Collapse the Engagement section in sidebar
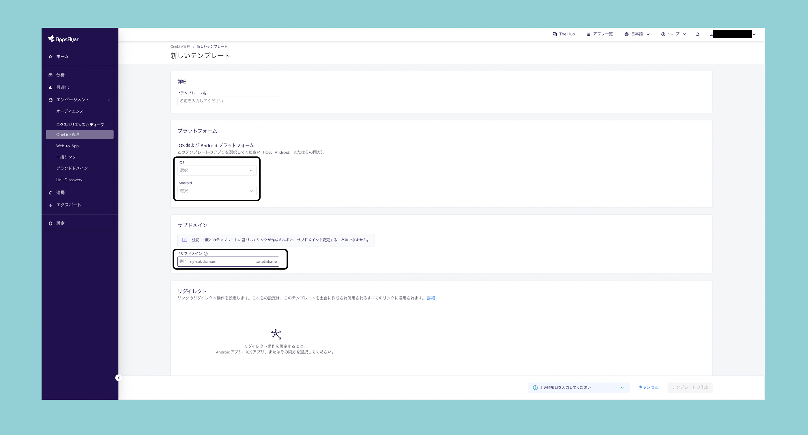The height and width of the screenshot is (435, 808). pos(109,100)
